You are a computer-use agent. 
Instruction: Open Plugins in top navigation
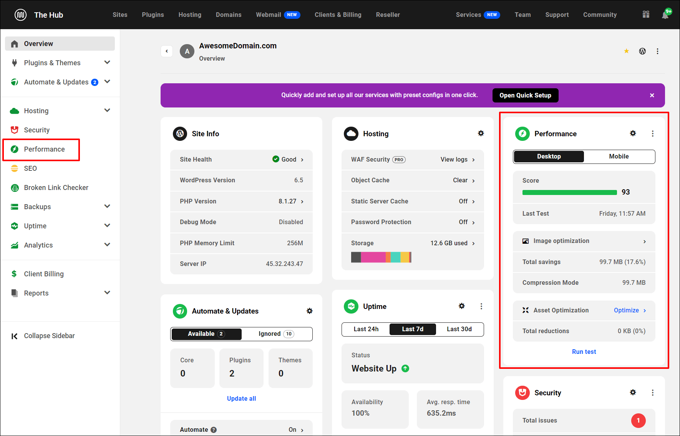[153, 15]
